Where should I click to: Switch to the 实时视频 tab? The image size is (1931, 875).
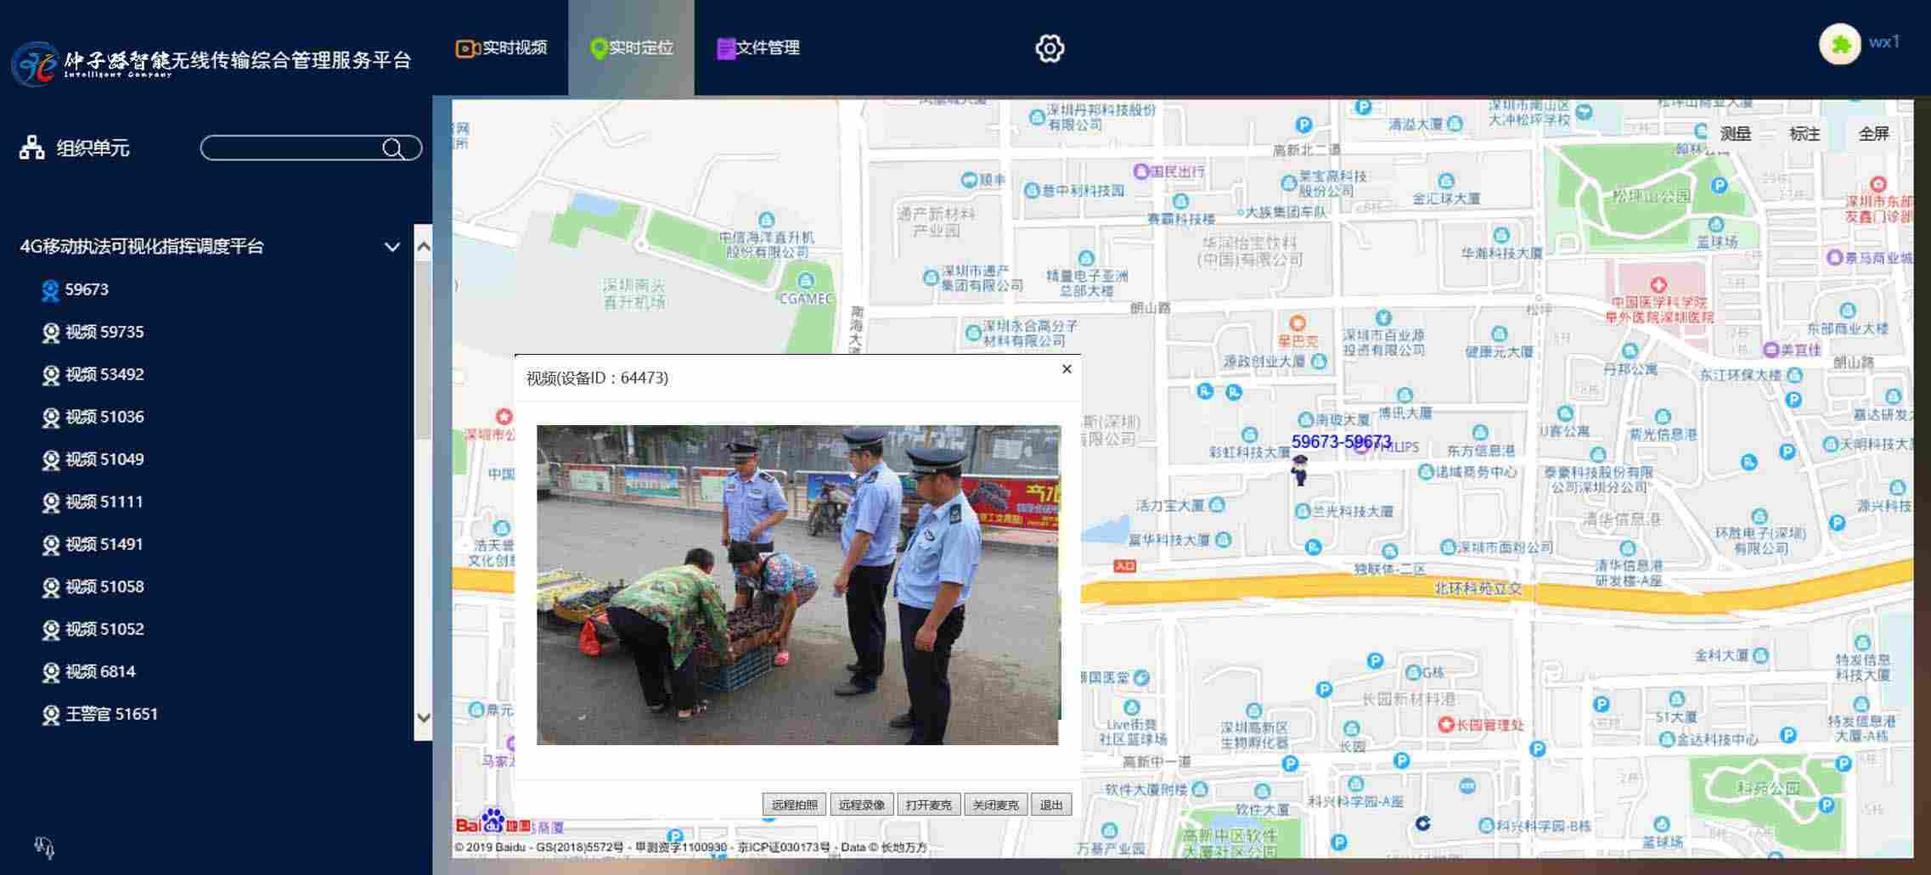coord(502,48)
